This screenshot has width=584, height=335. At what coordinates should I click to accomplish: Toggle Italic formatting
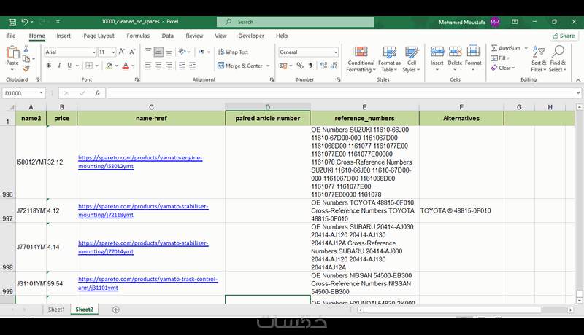59,66
